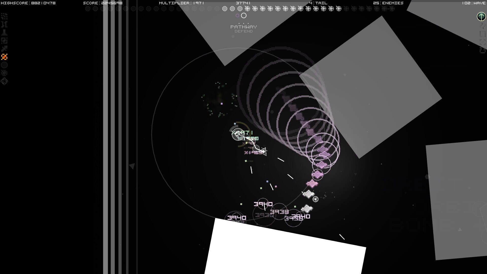This screenshot has width=487, height=274.
Task: Select the PATHWAY mode label
Action: (x=243, y=26)
